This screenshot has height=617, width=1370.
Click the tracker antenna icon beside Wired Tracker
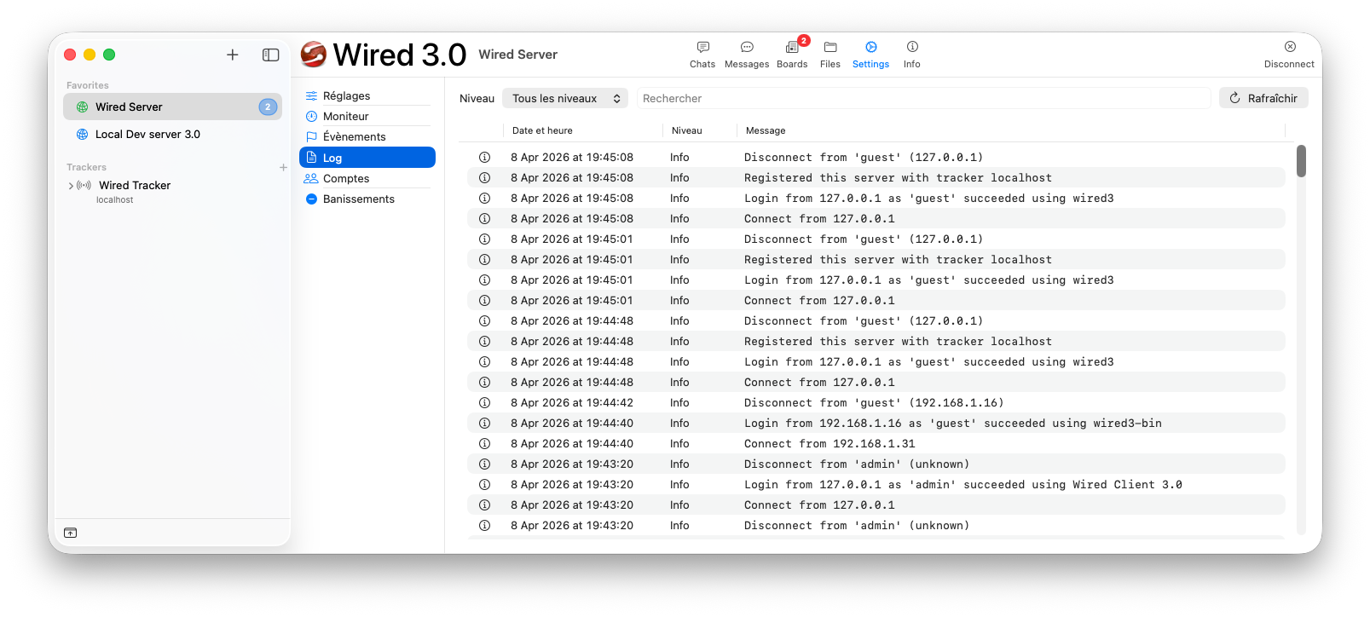point(84,185)
